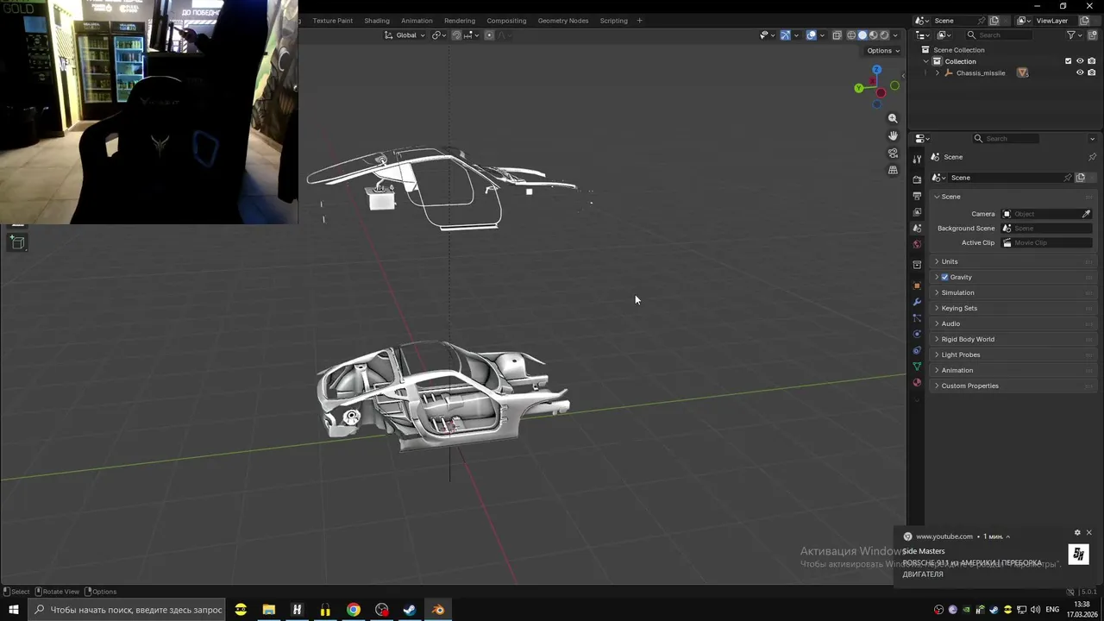Open Steam from the taskbar

tap(410, 610)
